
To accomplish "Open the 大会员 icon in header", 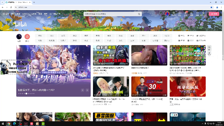I will pos(174,14).
